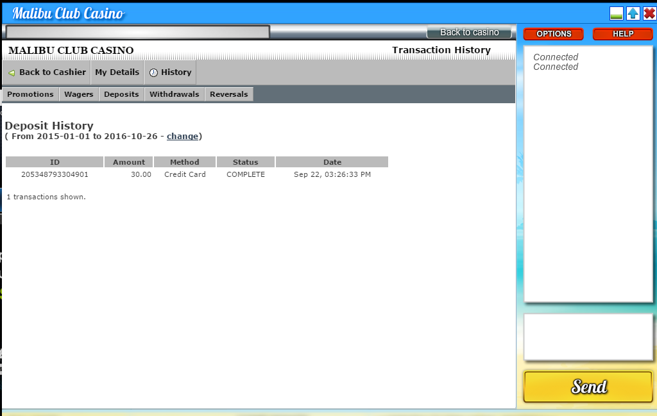Minimize the Malibu Club Casino window
657x416 pixels.
617,13
